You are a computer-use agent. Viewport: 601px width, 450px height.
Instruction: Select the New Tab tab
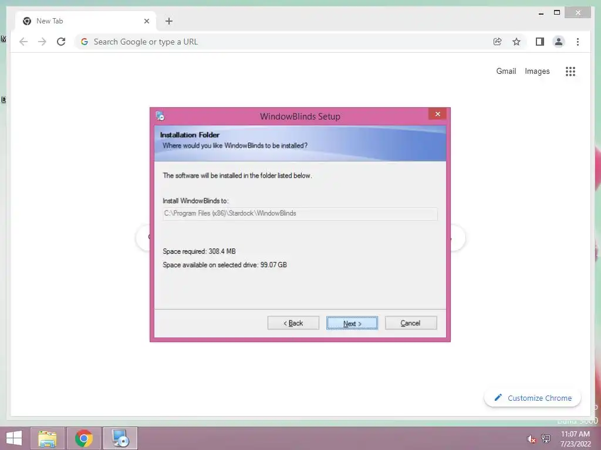click(86, 21)
